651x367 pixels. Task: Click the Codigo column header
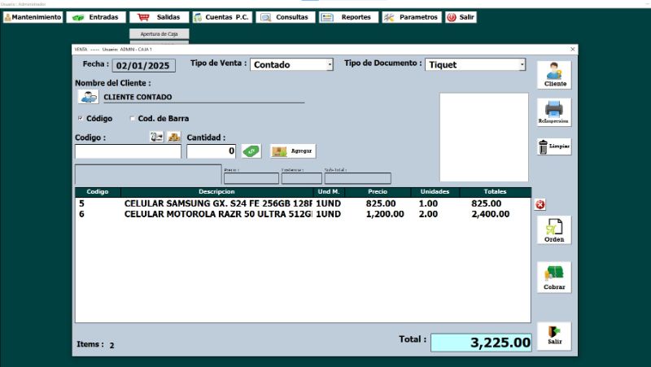click(x=98, y=192)
